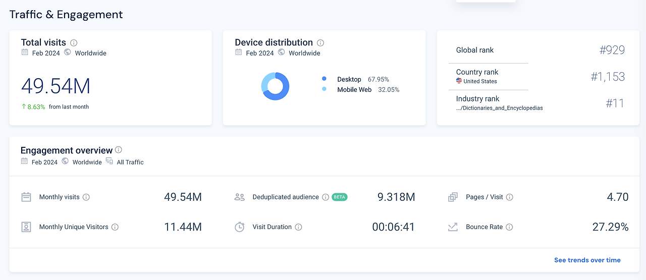This screenshot has width=646, height=280.
Task: Click the Desktop legend dot
Action: 324,79
